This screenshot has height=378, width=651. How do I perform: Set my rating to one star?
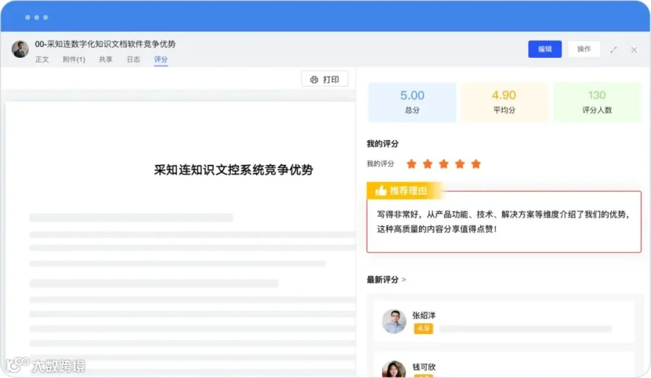point(412,164)
